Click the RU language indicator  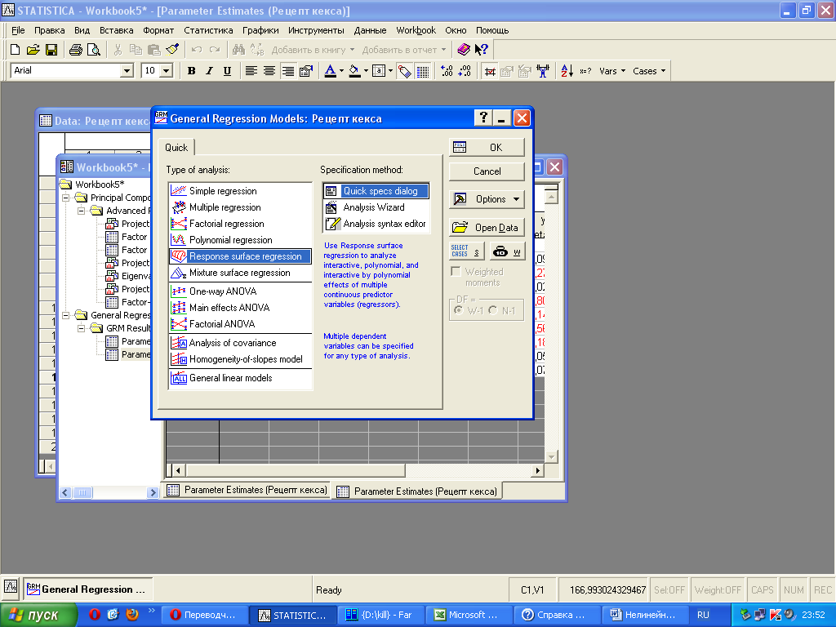point(703,616)
